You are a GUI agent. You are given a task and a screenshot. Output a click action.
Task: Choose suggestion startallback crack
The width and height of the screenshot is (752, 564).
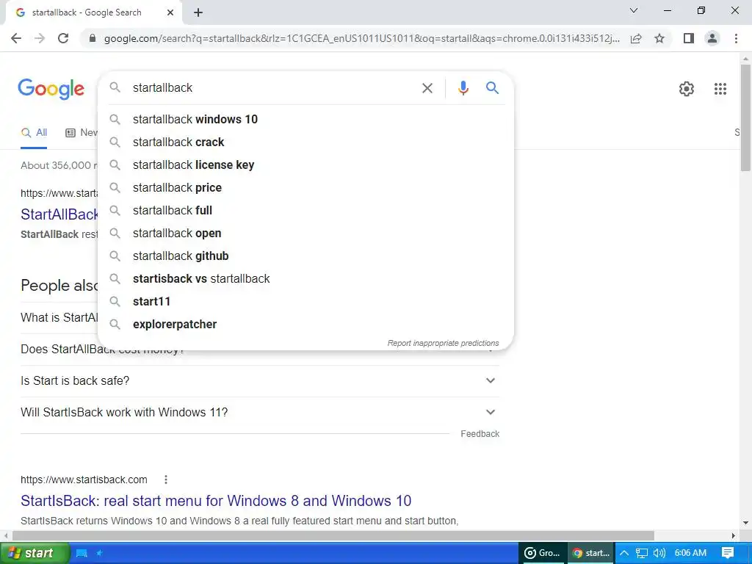(305, 142)
